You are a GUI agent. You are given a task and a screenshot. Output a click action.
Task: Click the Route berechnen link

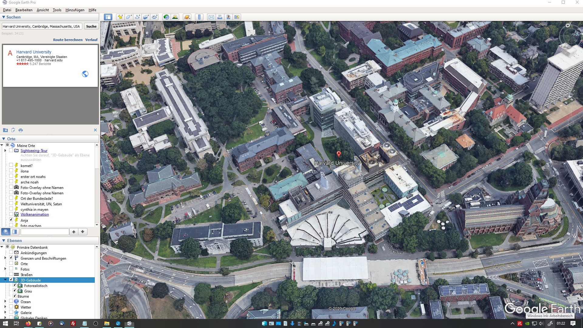click(x=68, y=40)
